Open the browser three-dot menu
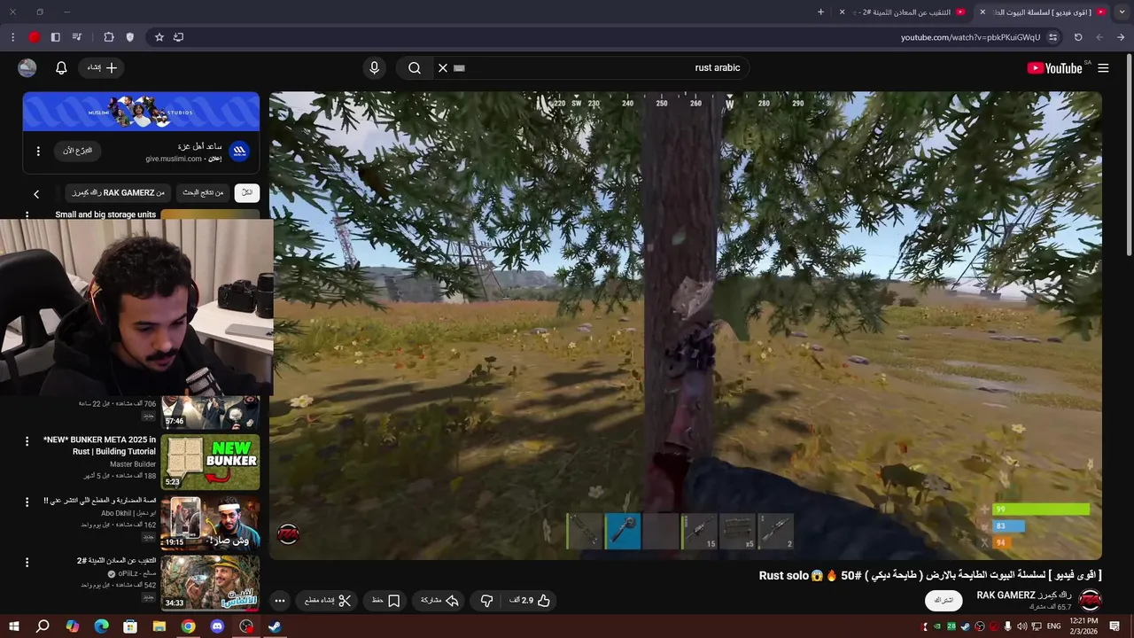 click(12, 37)
